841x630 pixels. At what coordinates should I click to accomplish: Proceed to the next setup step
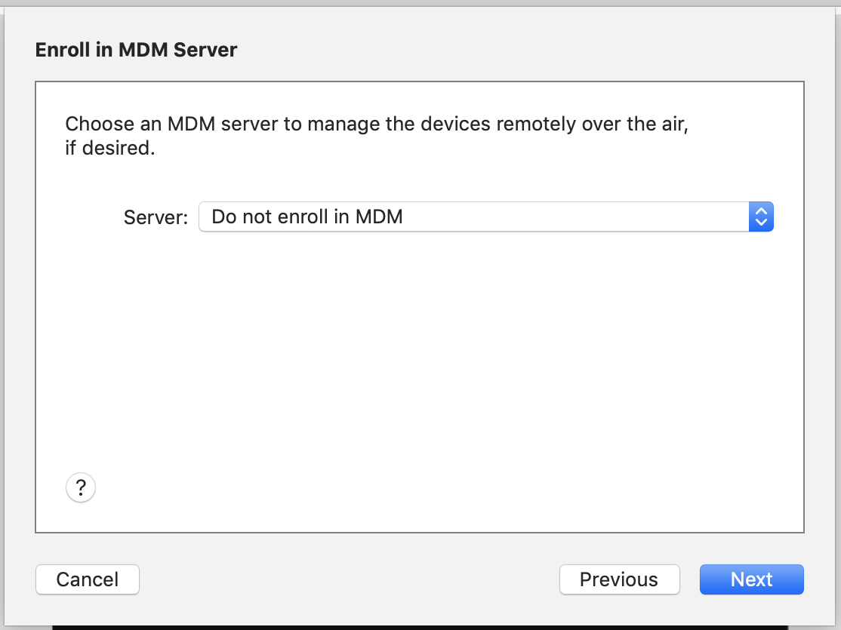751,579
